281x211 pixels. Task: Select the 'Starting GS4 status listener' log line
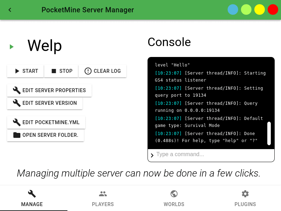point(210,76)
